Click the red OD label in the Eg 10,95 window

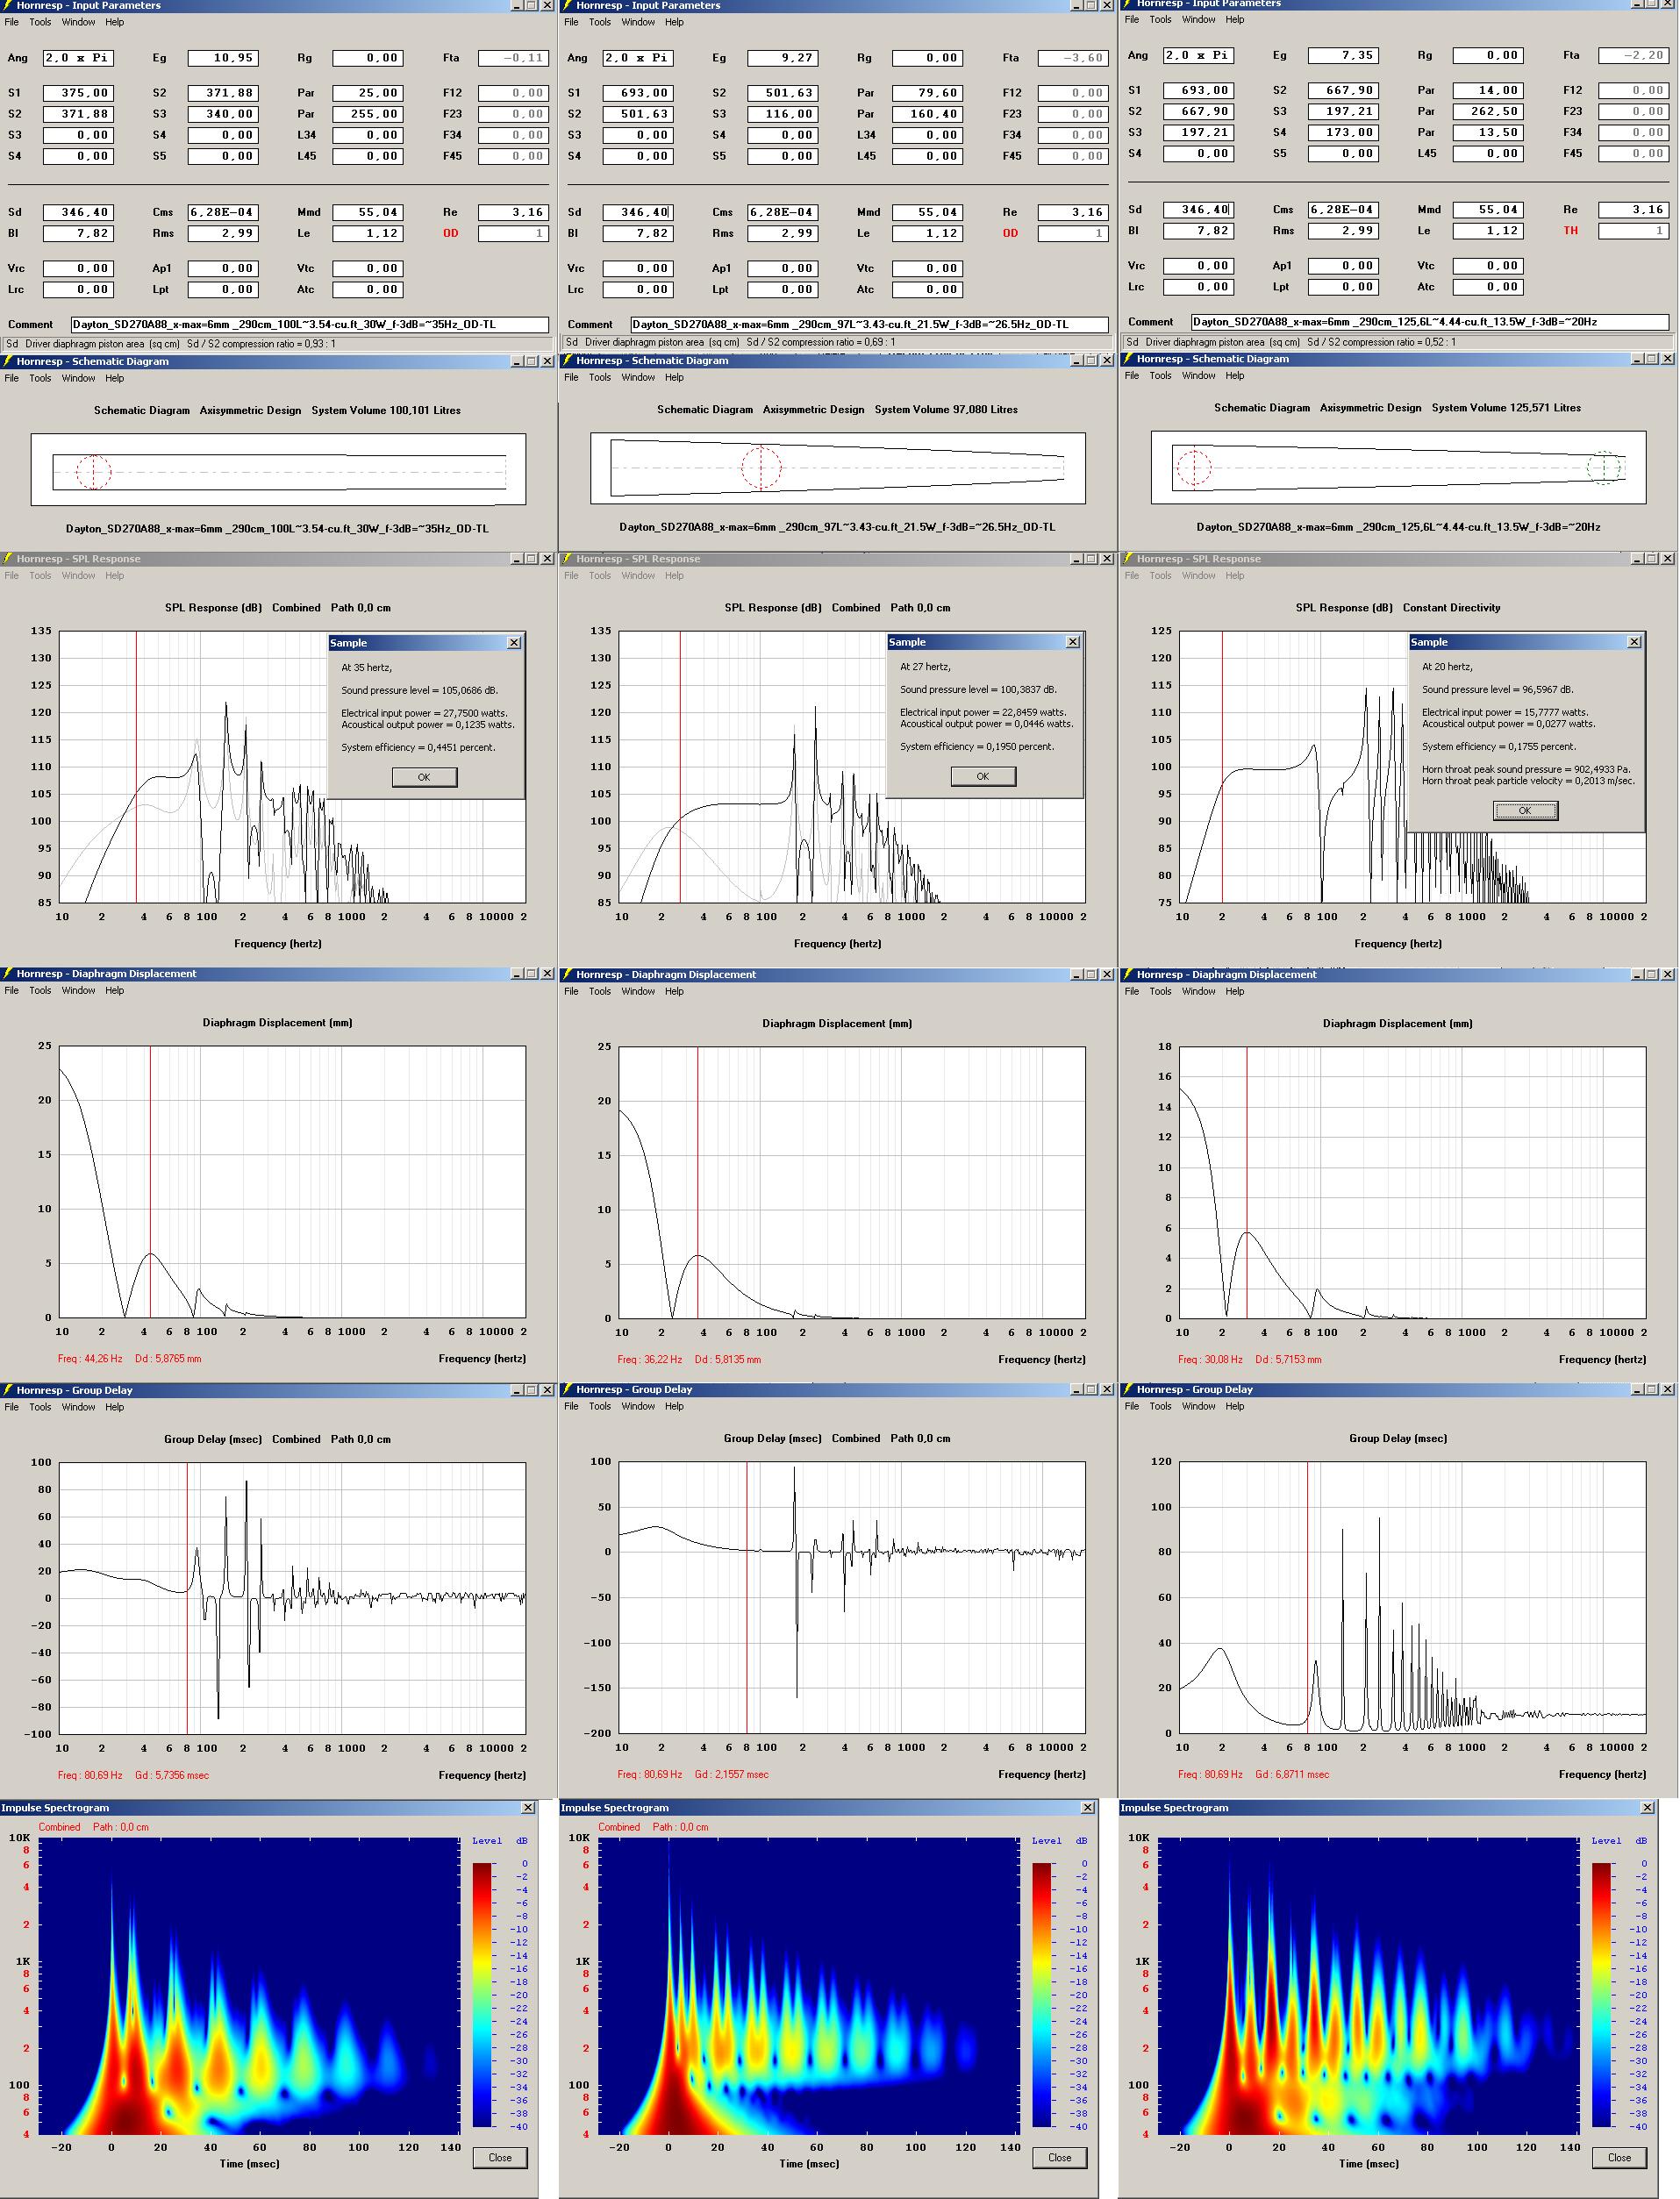pyautogui.click(x=451, y=233)
